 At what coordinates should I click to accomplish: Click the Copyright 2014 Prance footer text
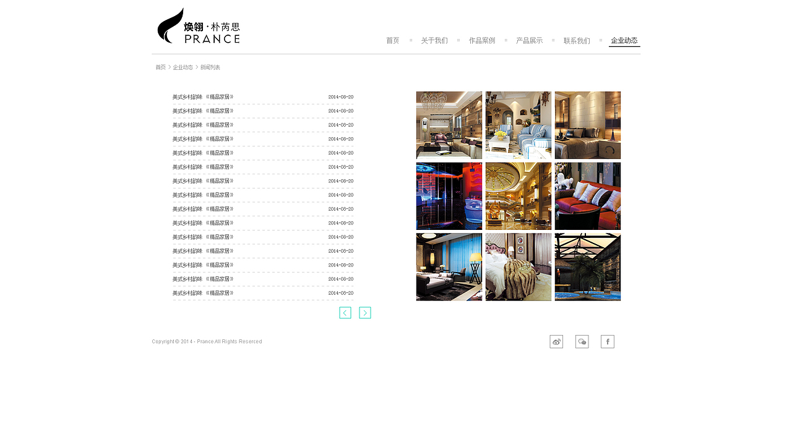click(x=207, y=342)
